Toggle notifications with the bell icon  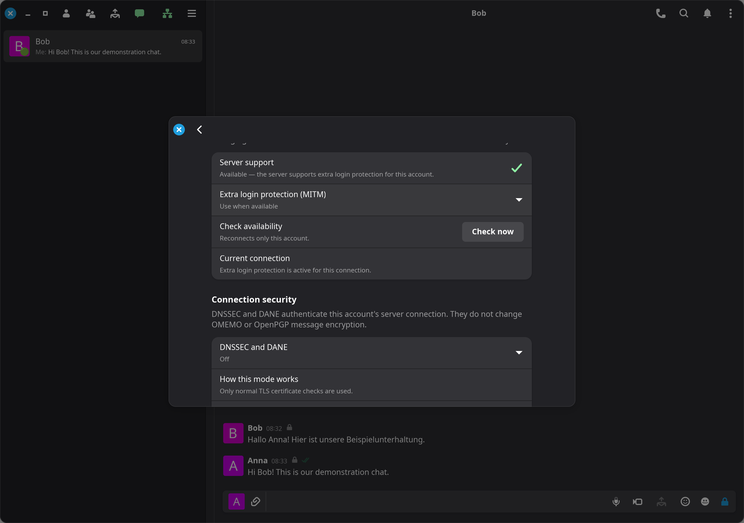point(707,13)
